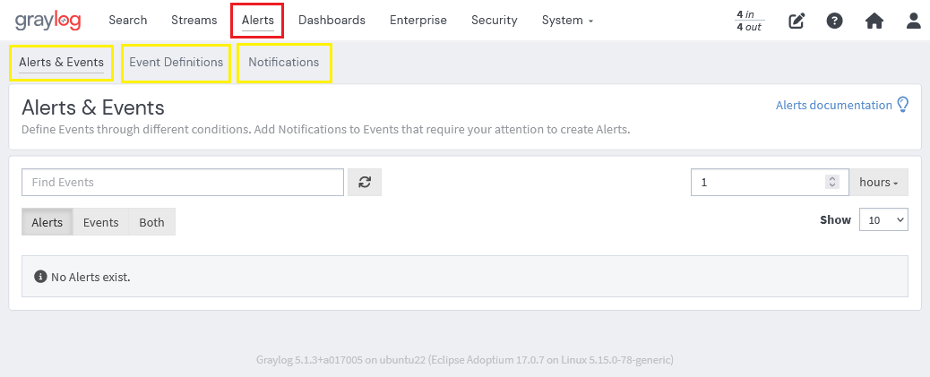This screenshot has height=377, width=930.
Task: Focus the Find Events search field
Action: tap(183, 182)
